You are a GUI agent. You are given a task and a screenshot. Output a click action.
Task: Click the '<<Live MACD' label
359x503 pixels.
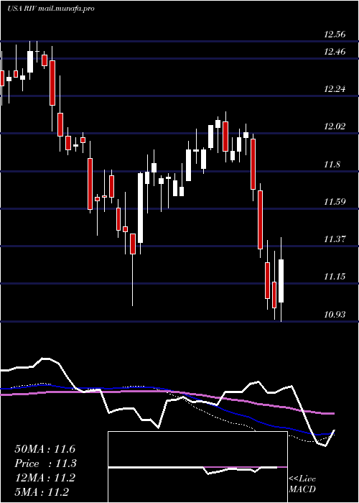point(302,484)
